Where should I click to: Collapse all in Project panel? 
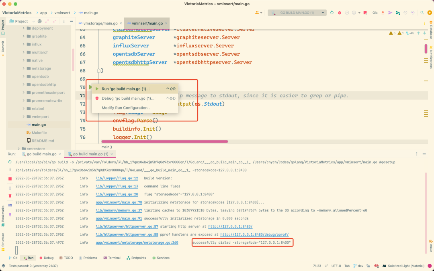coord(54,21)
